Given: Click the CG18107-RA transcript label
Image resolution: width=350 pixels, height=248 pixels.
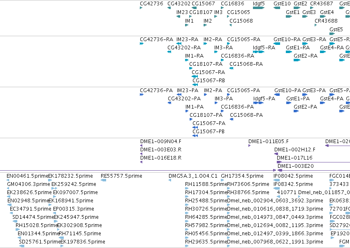Looking at the screenshot, I should [x=206, y=64].
